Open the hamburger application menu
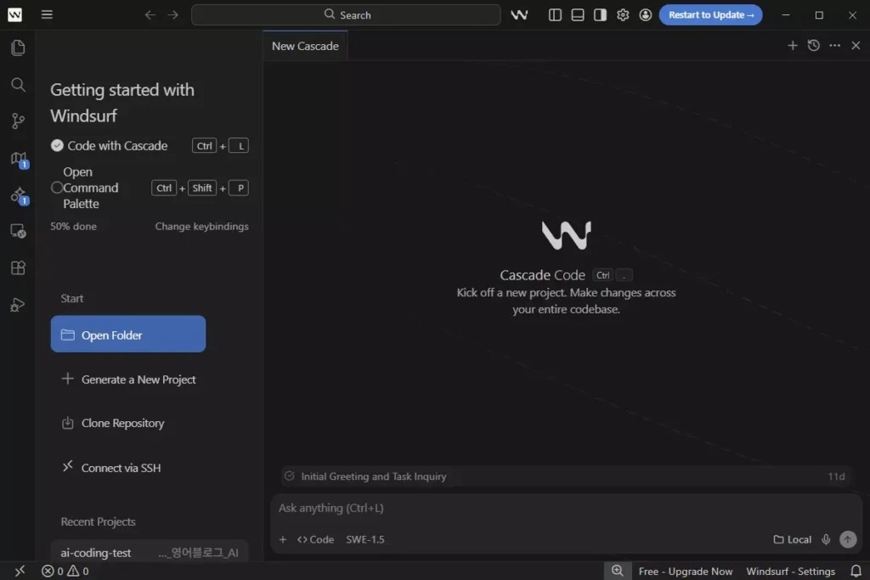870x580 pixels. point(48,14)
